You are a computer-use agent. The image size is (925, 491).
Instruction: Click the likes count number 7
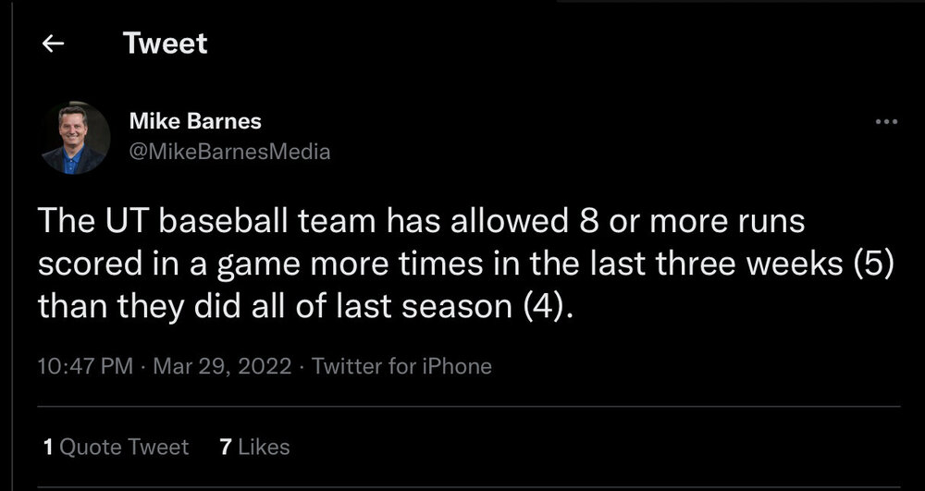(x=226, y=448)
